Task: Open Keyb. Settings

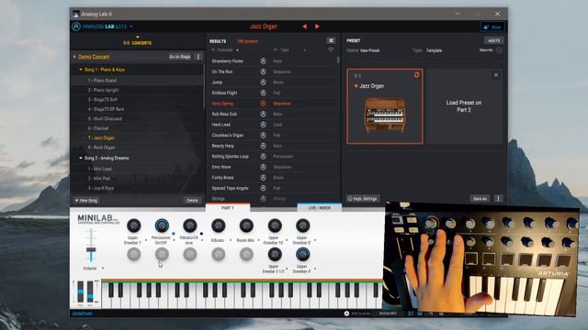Action: point(363,199)
